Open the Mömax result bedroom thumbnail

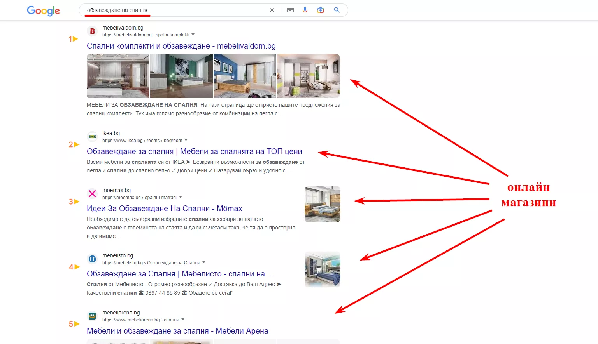point(323,204)
